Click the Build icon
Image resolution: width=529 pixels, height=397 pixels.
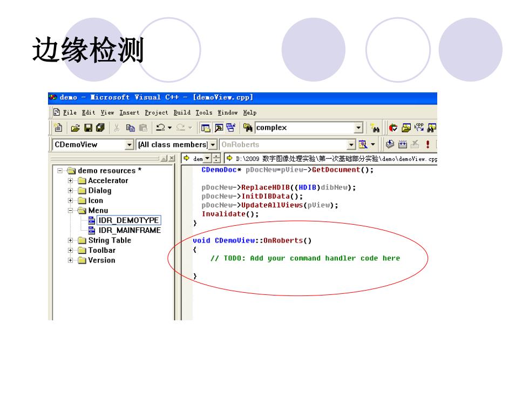[403, 145]
